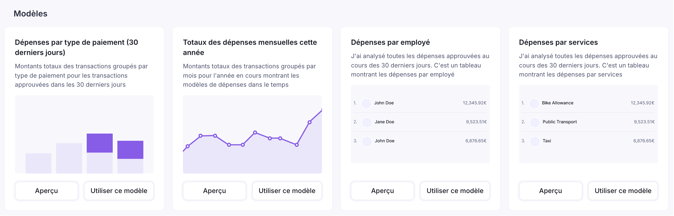Use the Dépenses par services template
Image resolution: width=674 pixels, height=216 pixels.
click(623, 191)
